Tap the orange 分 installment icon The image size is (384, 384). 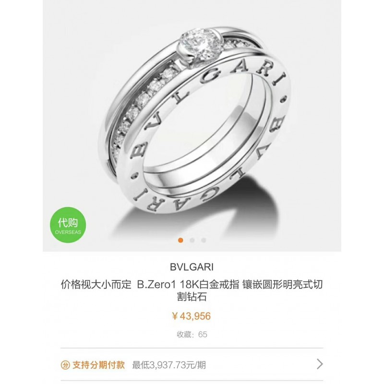pyautogui.click(x=65, y=365)
